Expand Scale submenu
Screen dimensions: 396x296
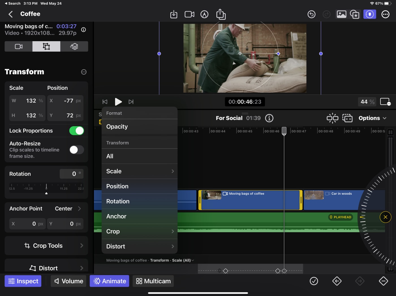139,171
